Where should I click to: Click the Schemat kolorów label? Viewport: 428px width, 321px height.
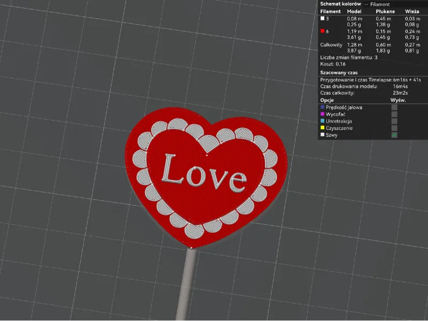click(340, 4)
